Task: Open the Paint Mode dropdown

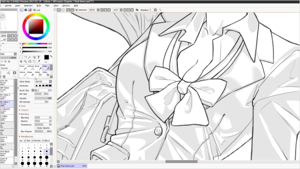Action: [x=43, y=81]
